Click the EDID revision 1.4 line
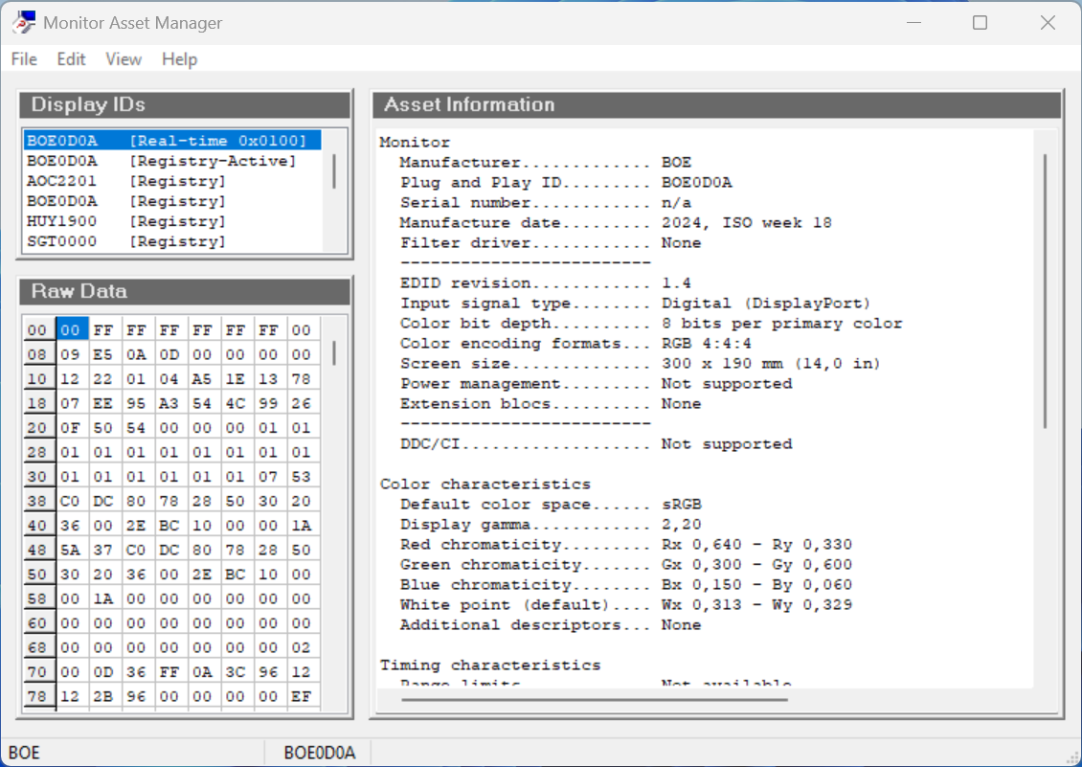 click(x=545, y=283)
